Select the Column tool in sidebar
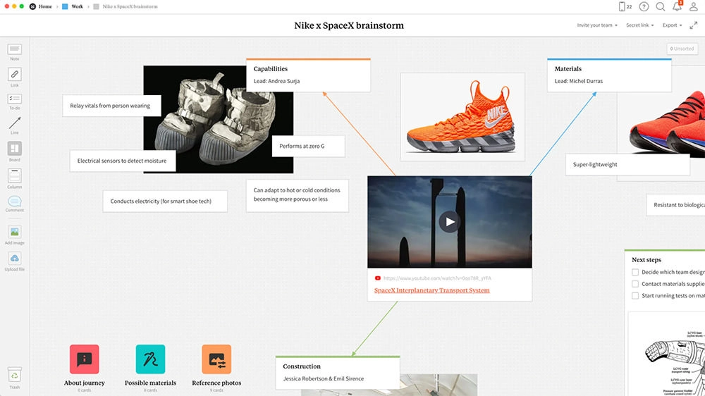705x396 pixels. (x=14, y=176)
